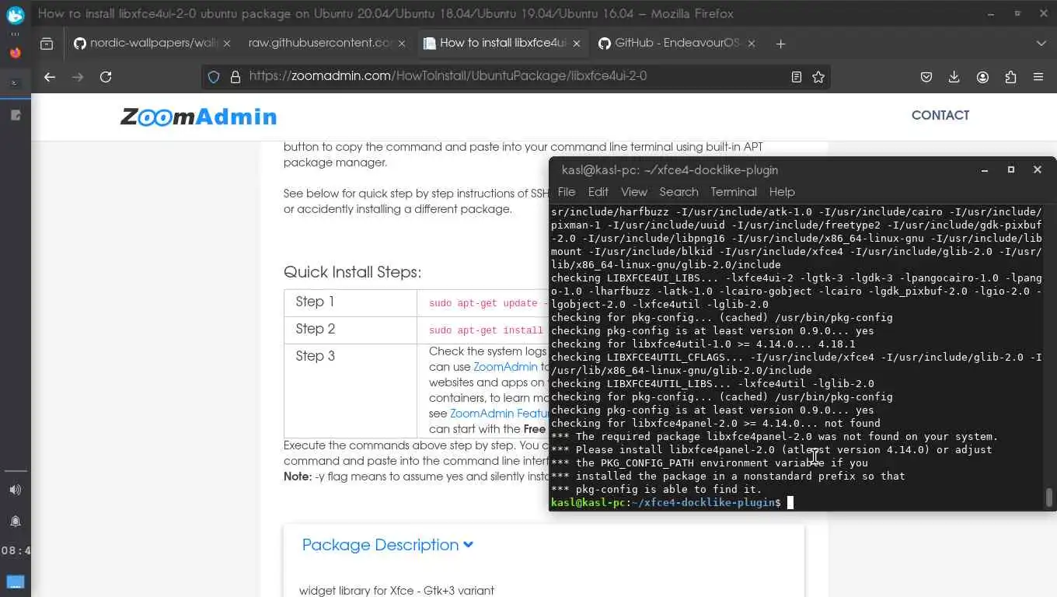This screenshot has width=1057, height=597.
Task: Open the Terminal menu in the terminal window
Action: pos(733,192)
